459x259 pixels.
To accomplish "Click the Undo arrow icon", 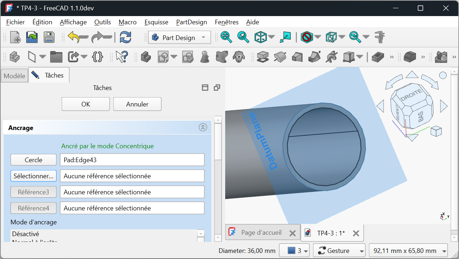I will coord(74,37).
